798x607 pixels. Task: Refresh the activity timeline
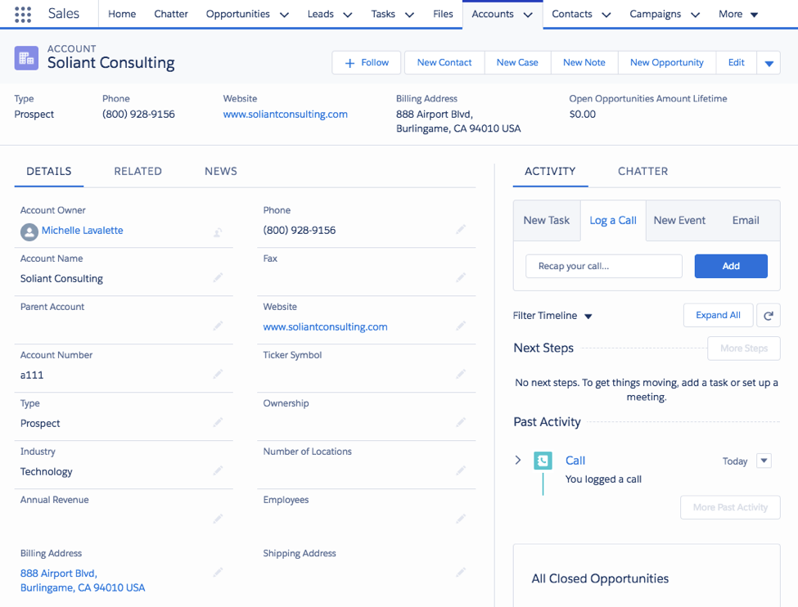(x=769, y=316)
